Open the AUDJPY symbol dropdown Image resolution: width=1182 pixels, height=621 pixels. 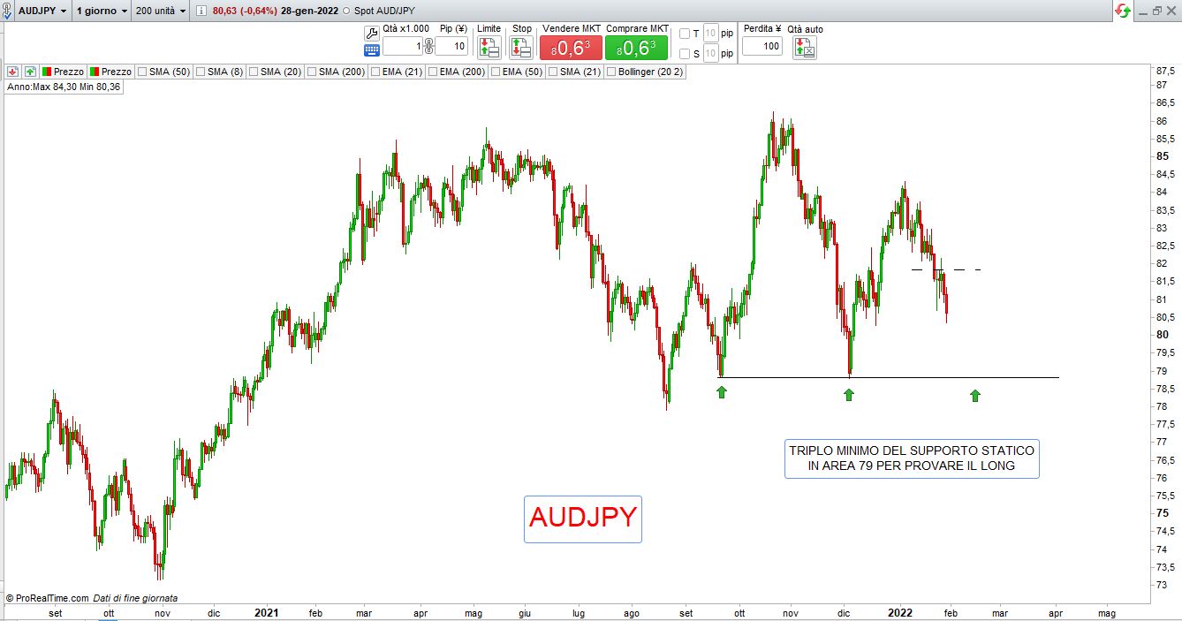pyautogui.click(x=36, y=11)
